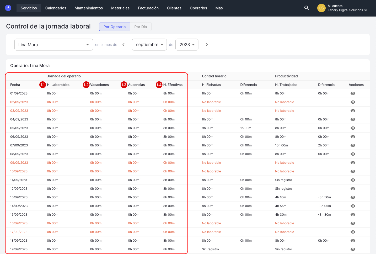Click the app logo checkmark icon

[x=8, y=8]
